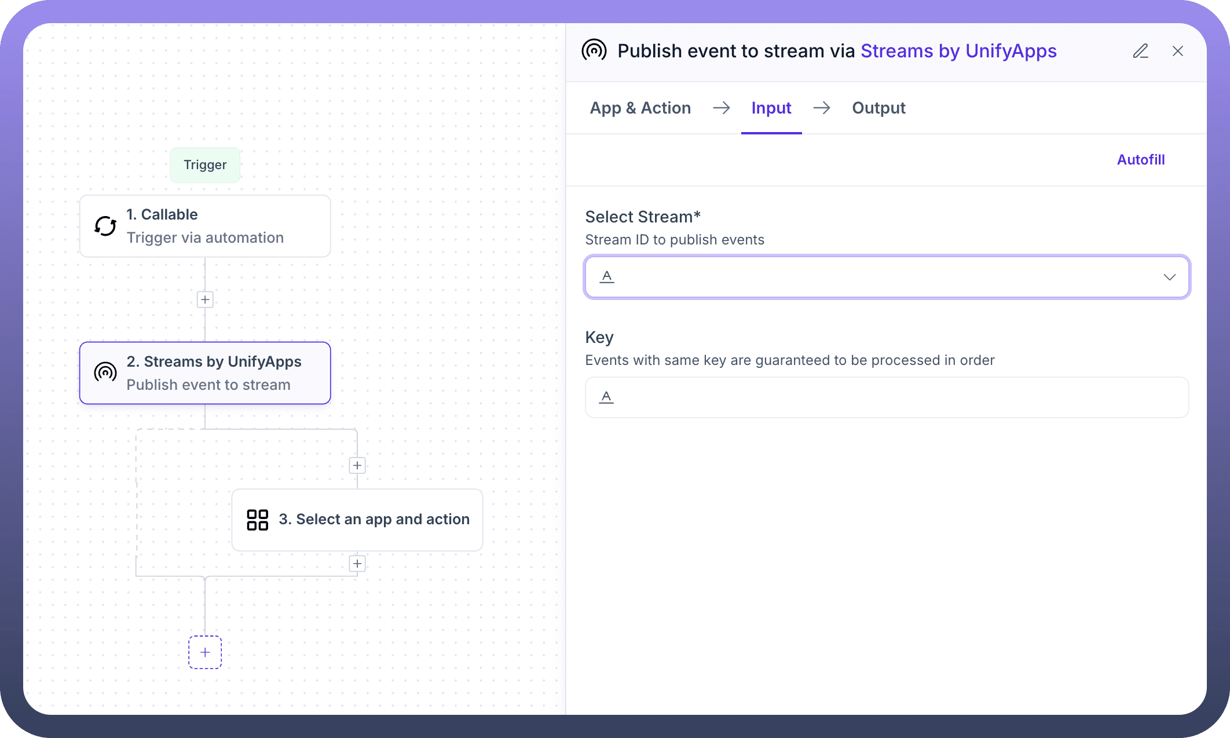Click the dashed purple plus at flow end
The width and height of the screenshot is (1230, 738).
(x=205, y=652)
